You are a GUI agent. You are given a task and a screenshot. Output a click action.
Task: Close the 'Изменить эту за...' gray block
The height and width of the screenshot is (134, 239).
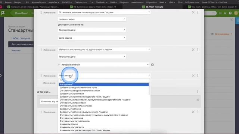(x=198, y=100)
